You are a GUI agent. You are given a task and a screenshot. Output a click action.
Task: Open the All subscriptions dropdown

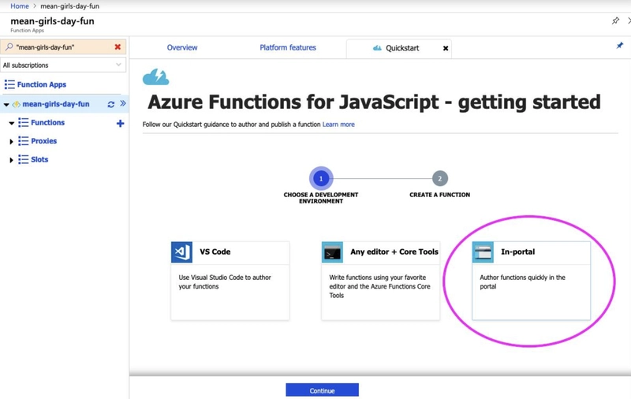(x=63, y=65)
